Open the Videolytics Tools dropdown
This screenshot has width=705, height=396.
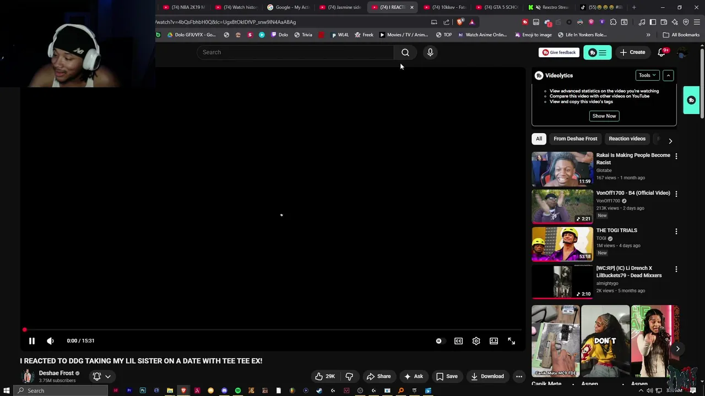647,75
